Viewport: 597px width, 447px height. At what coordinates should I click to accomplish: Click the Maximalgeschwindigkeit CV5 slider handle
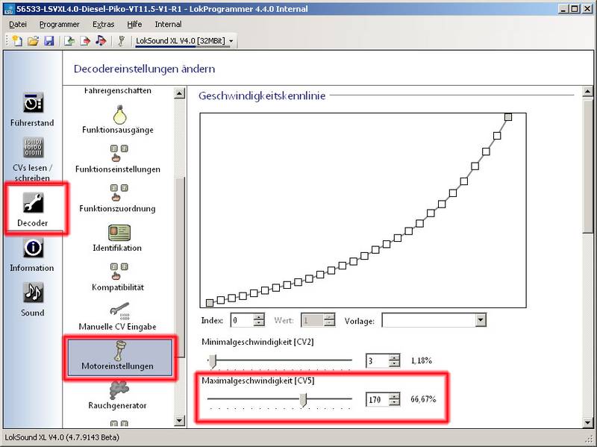[x=303, y=400]
